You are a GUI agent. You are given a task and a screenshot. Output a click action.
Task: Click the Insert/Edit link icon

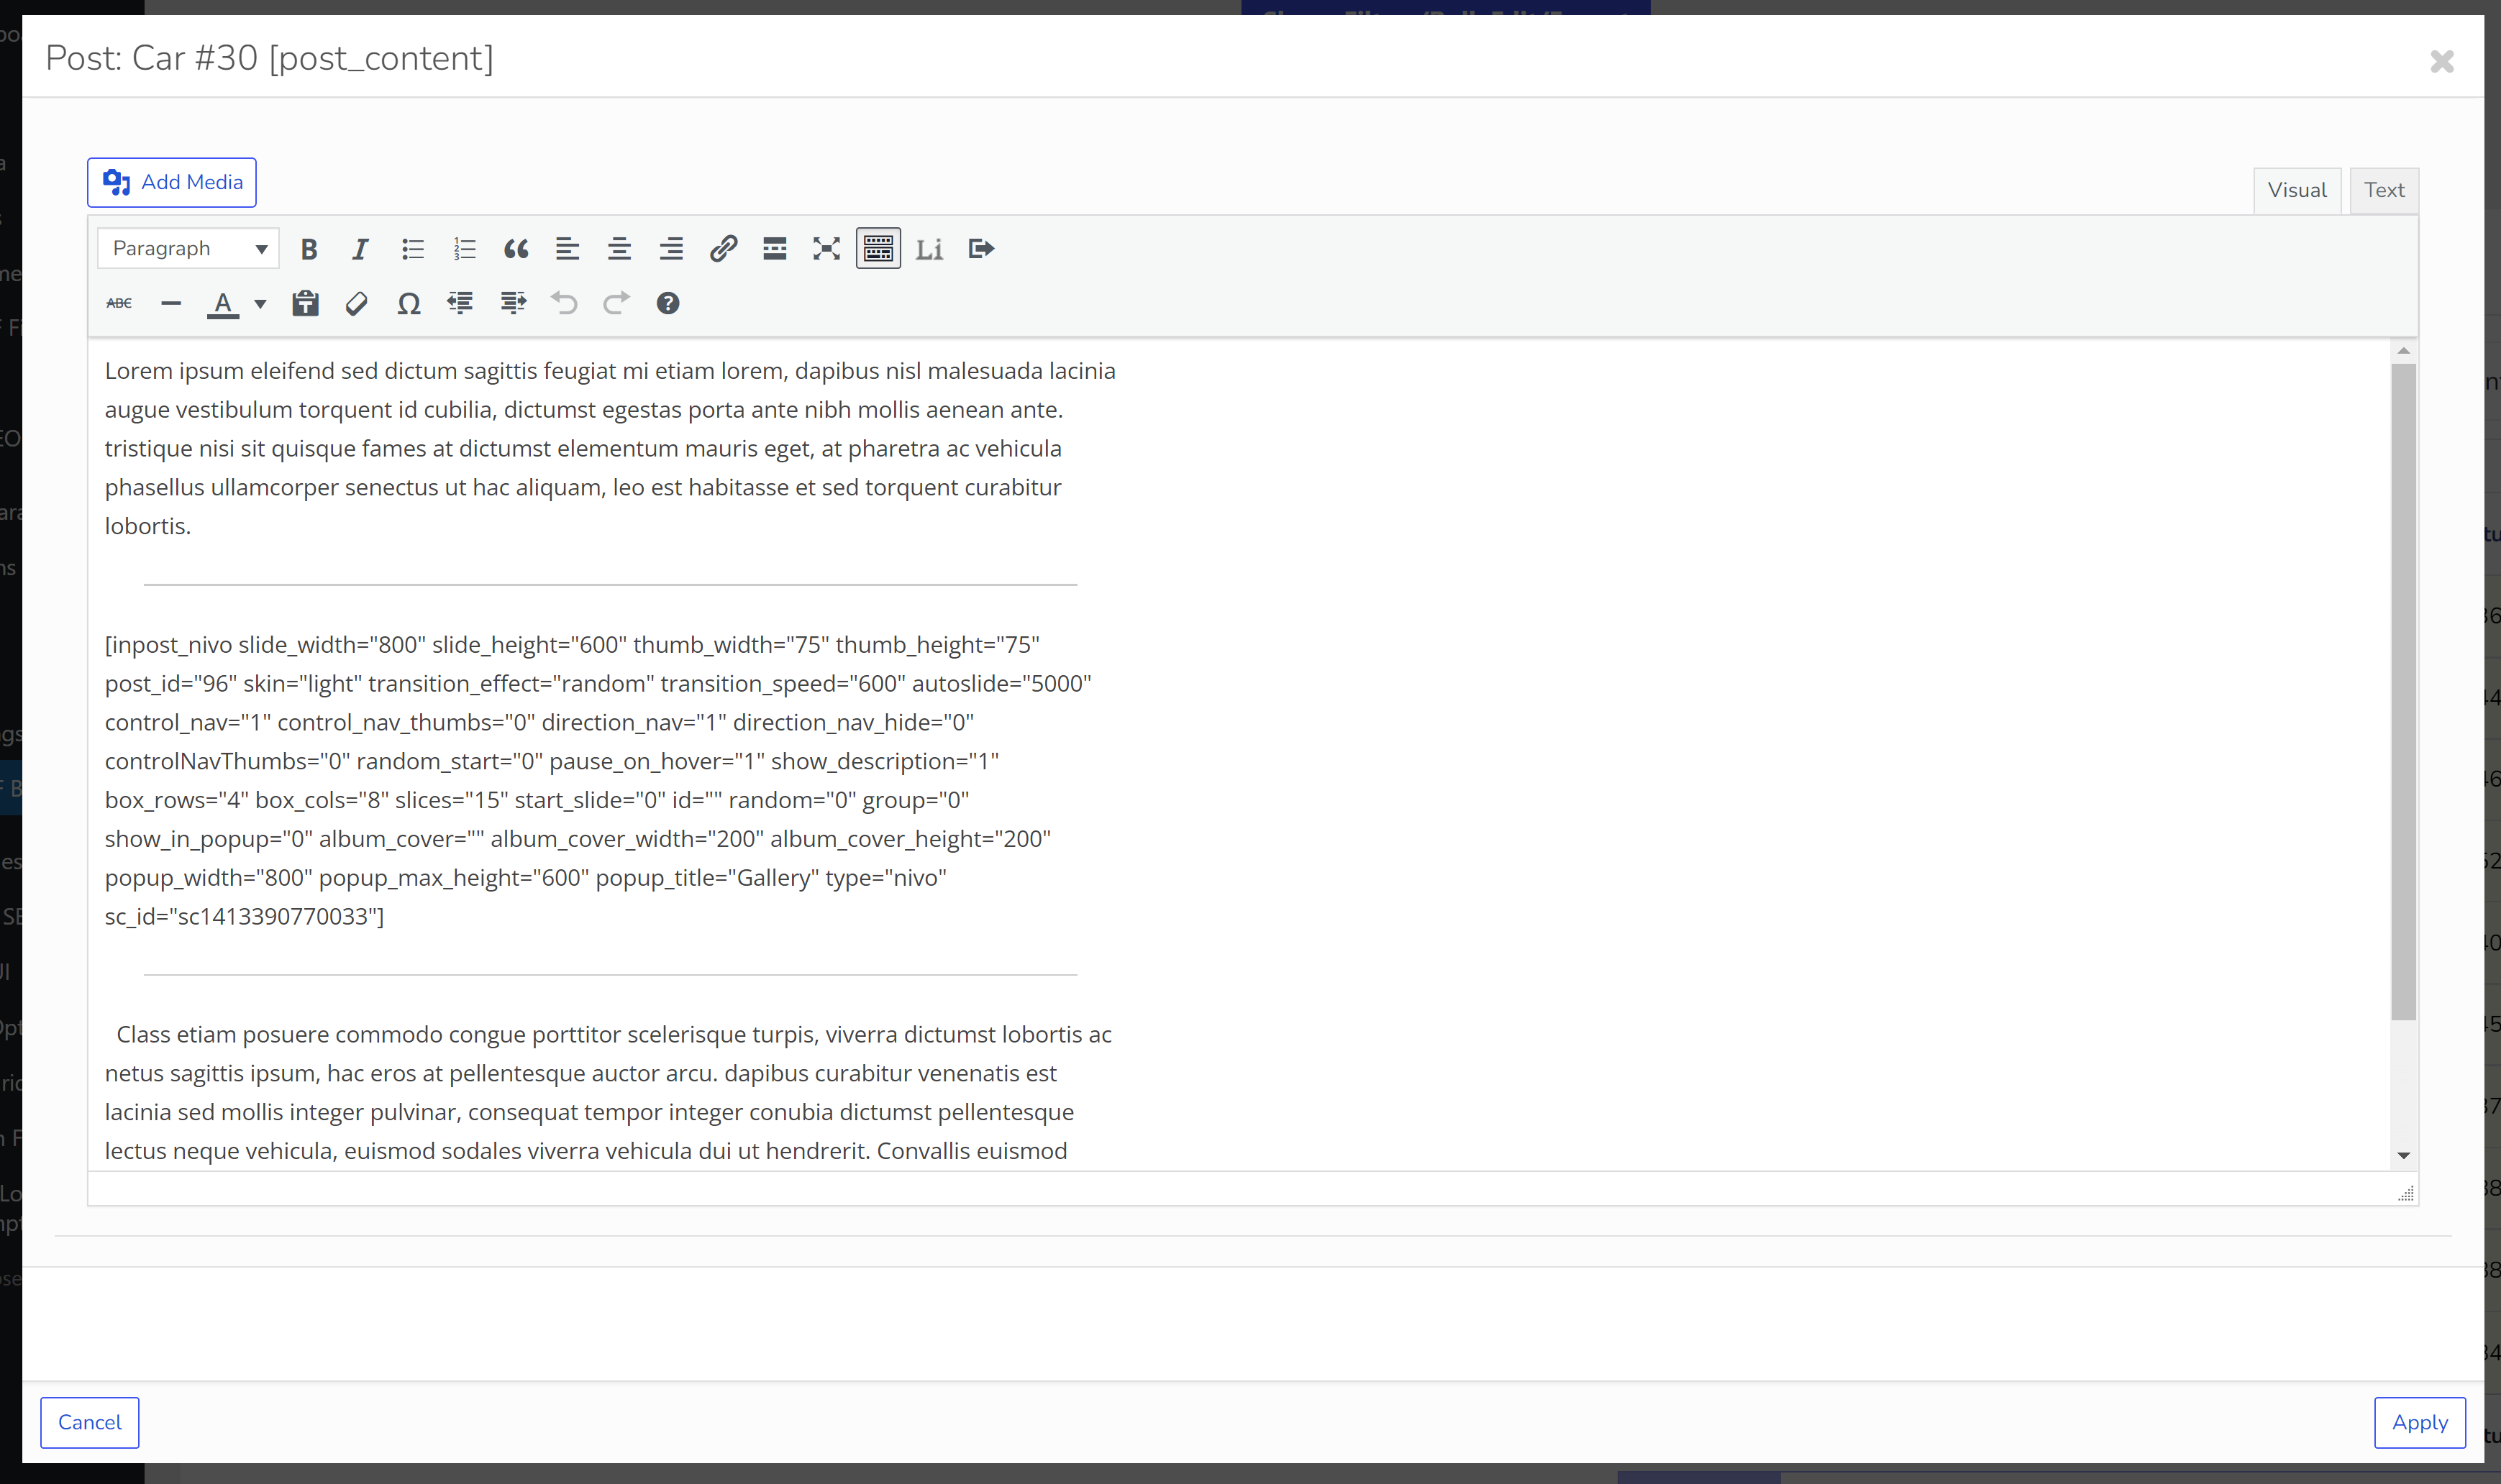point(723,249)
